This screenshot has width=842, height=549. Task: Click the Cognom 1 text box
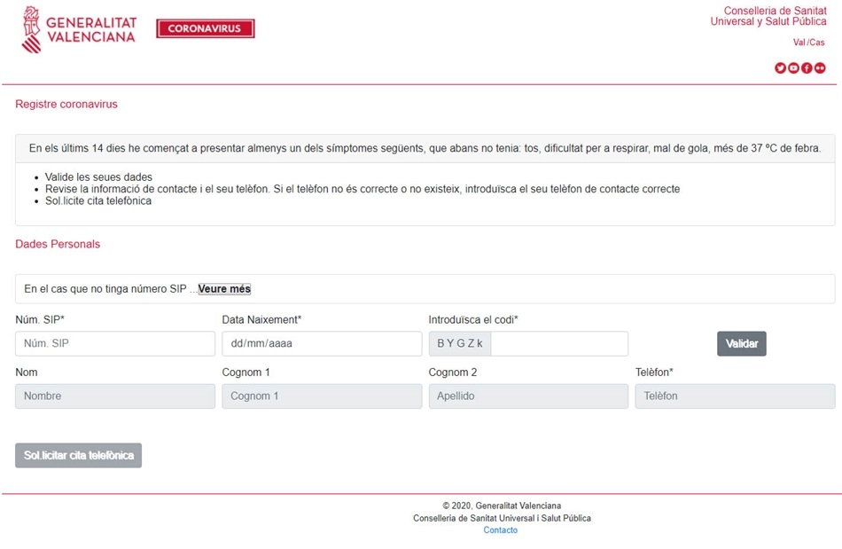pyautogui.click(x=321, y=396)
